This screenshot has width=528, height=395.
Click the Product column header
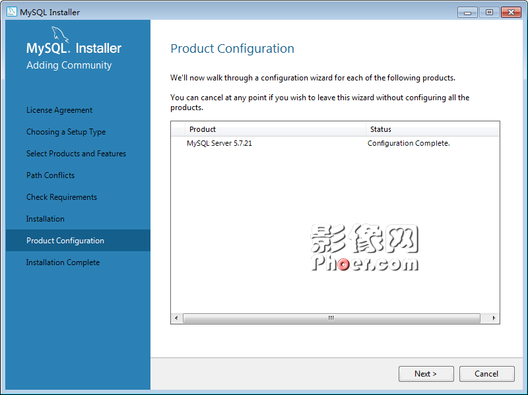click(275, 129)
